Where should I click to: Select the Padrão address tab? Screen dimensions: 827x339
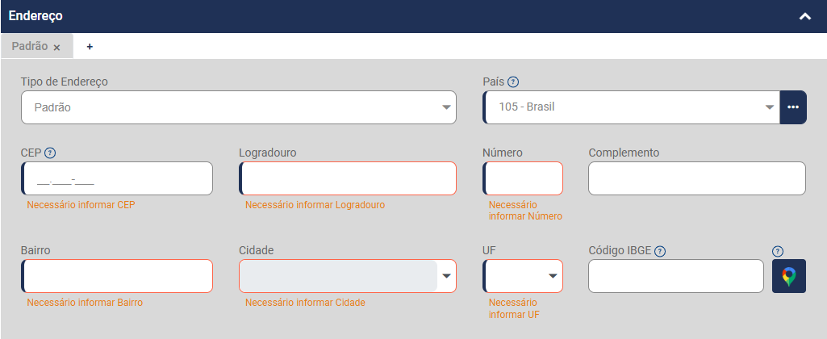pyautogui.click(x=30, y=47)
